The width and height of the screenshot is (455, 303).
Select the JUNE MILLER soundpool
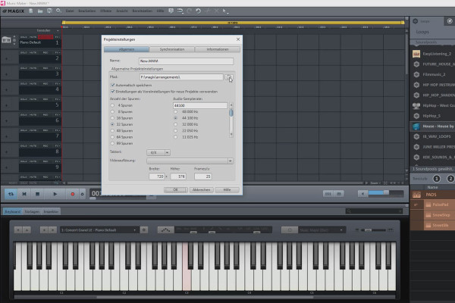[434, 147]
